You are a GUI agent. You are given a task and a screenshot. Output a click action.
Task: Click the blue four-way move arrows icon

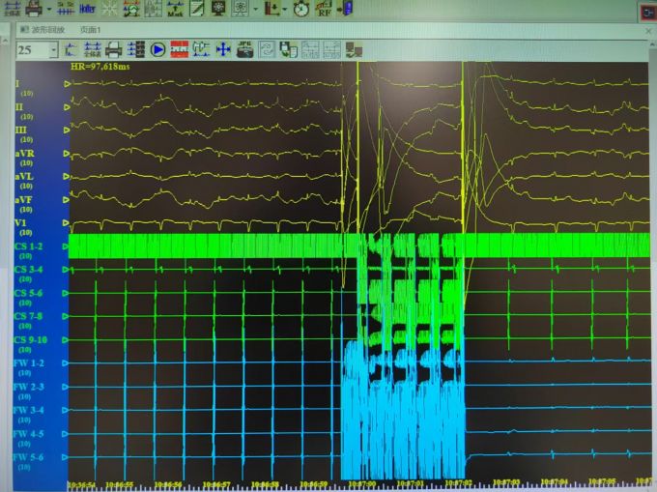tap(222, 48)
